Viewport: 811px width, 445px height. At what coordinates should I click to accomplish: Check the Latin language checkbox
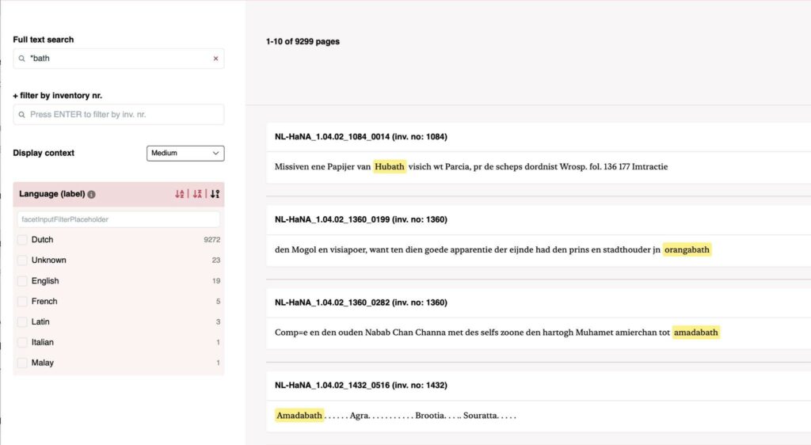coord(22,322)
